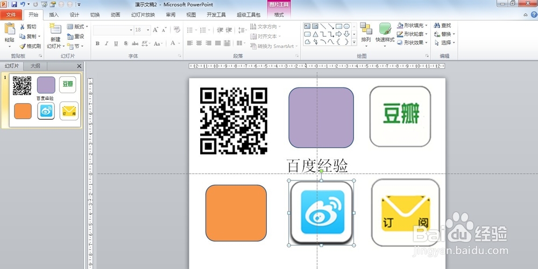The width and height of the screenshot is (538, 269).
Task: Open the File (文件) tab
Action: 11,14
